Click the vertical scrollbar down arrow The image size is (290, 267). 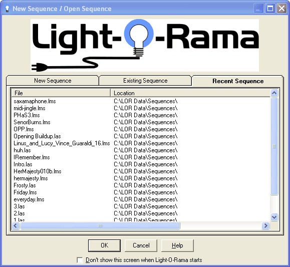tap(274, 217)
